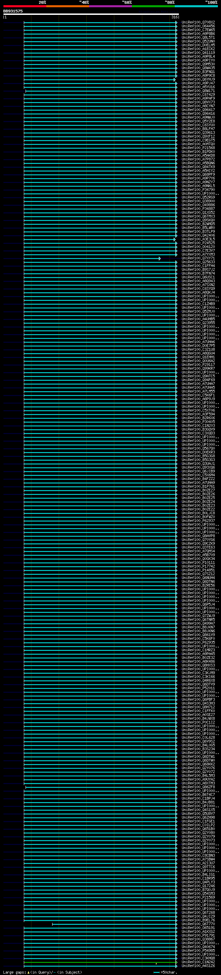Click label UniRef100_A7LM55
This screenshot has height=975, width=221.
pyautogui.click(x=198, y=391)
